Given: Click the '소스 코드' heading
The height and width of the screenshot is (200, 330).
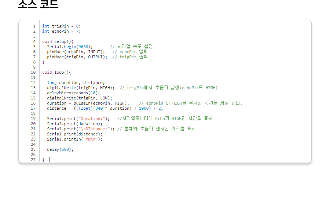Looking at the screenshot, I should tap(38, 4).
